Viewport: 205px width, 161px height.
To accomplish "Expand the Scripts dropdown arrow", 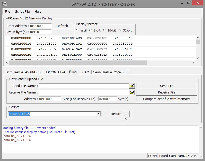I will pos(98,114).
